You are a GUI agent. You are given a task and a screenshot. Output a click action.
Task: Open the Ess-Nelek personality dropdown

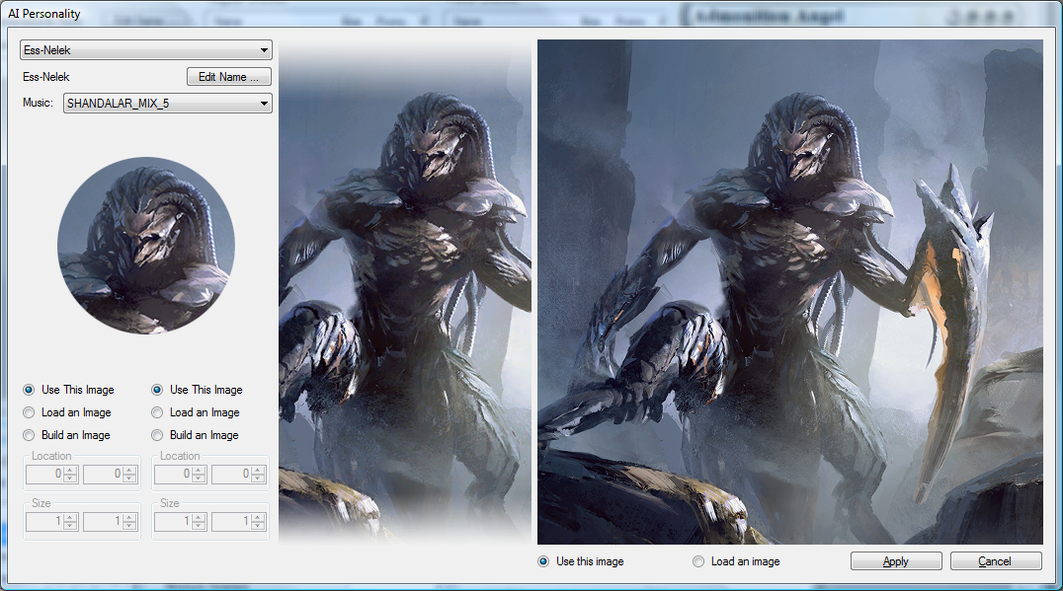(146, 50)
